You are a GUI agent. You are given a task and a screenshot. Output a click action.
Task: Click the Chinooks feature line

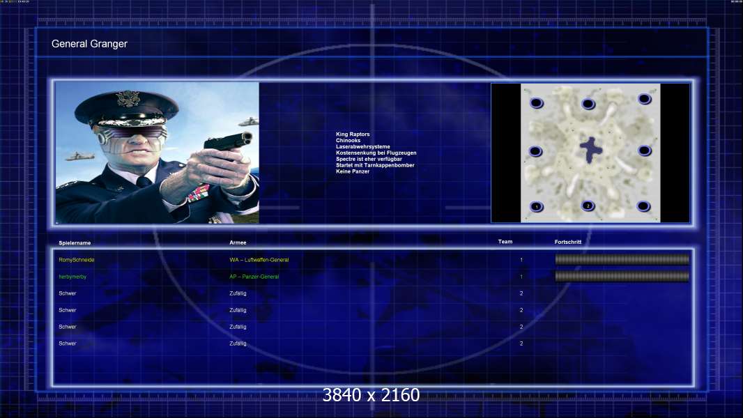pyautogui.click(x=348, y=141)
